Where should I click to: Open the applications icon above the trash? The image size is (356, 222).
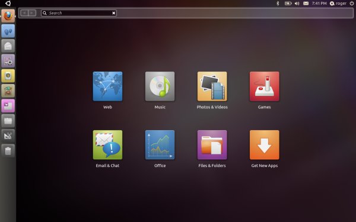pos(8,136)
